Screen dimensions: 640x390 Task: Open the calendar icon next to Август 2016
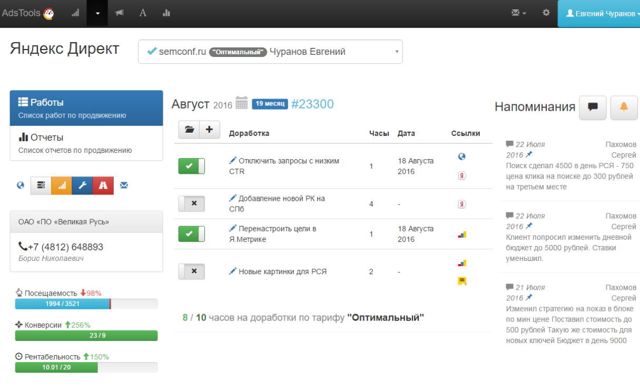(x=242, y=103)
